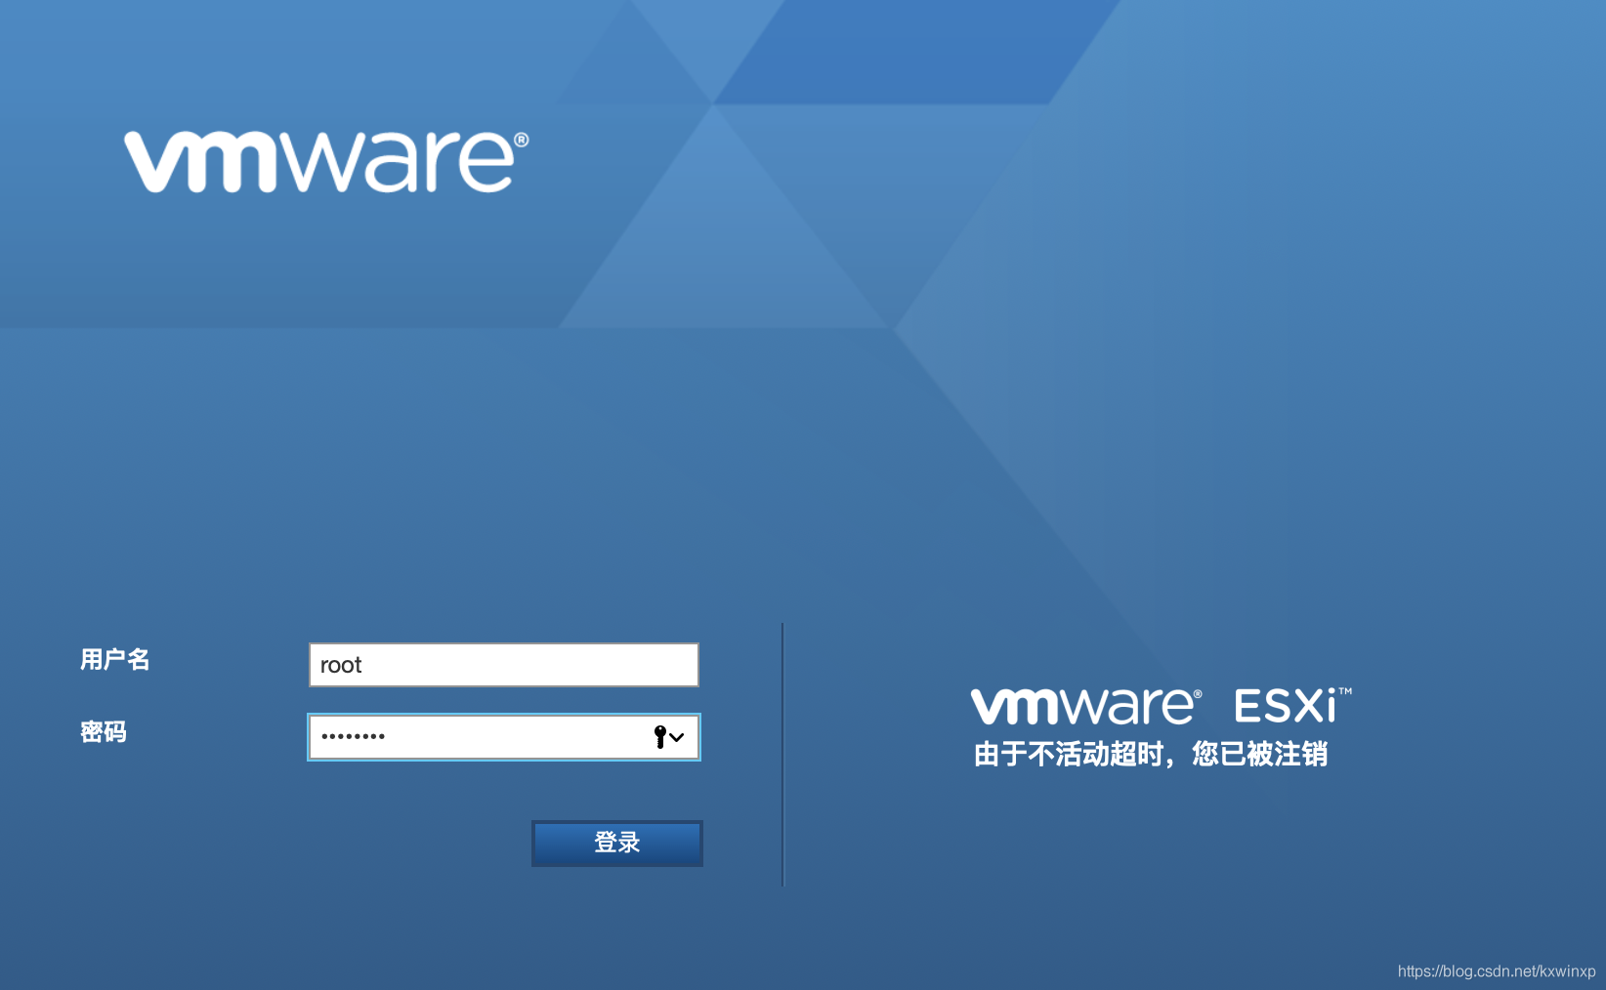The image size is (1606, 990).
Task: Click the ESXi product name text
Action: (x=1285, y=707)
